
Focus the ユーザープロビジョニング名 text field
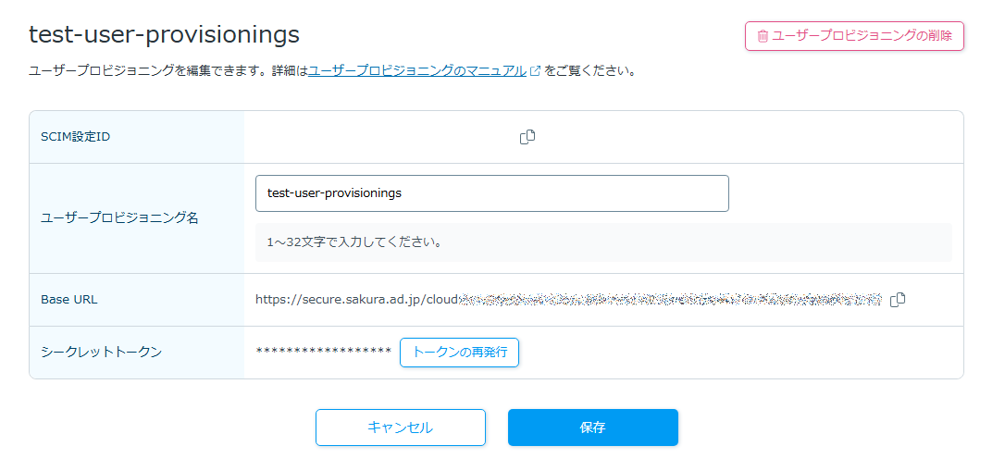(x=491, y=193)
